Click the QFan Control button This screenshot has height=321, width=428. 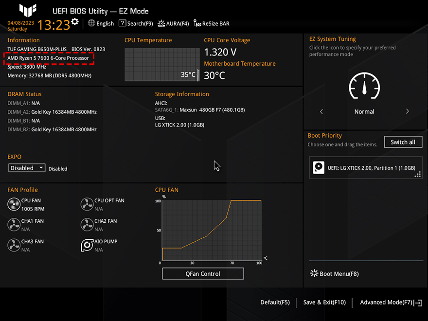[x=203, y=273]
